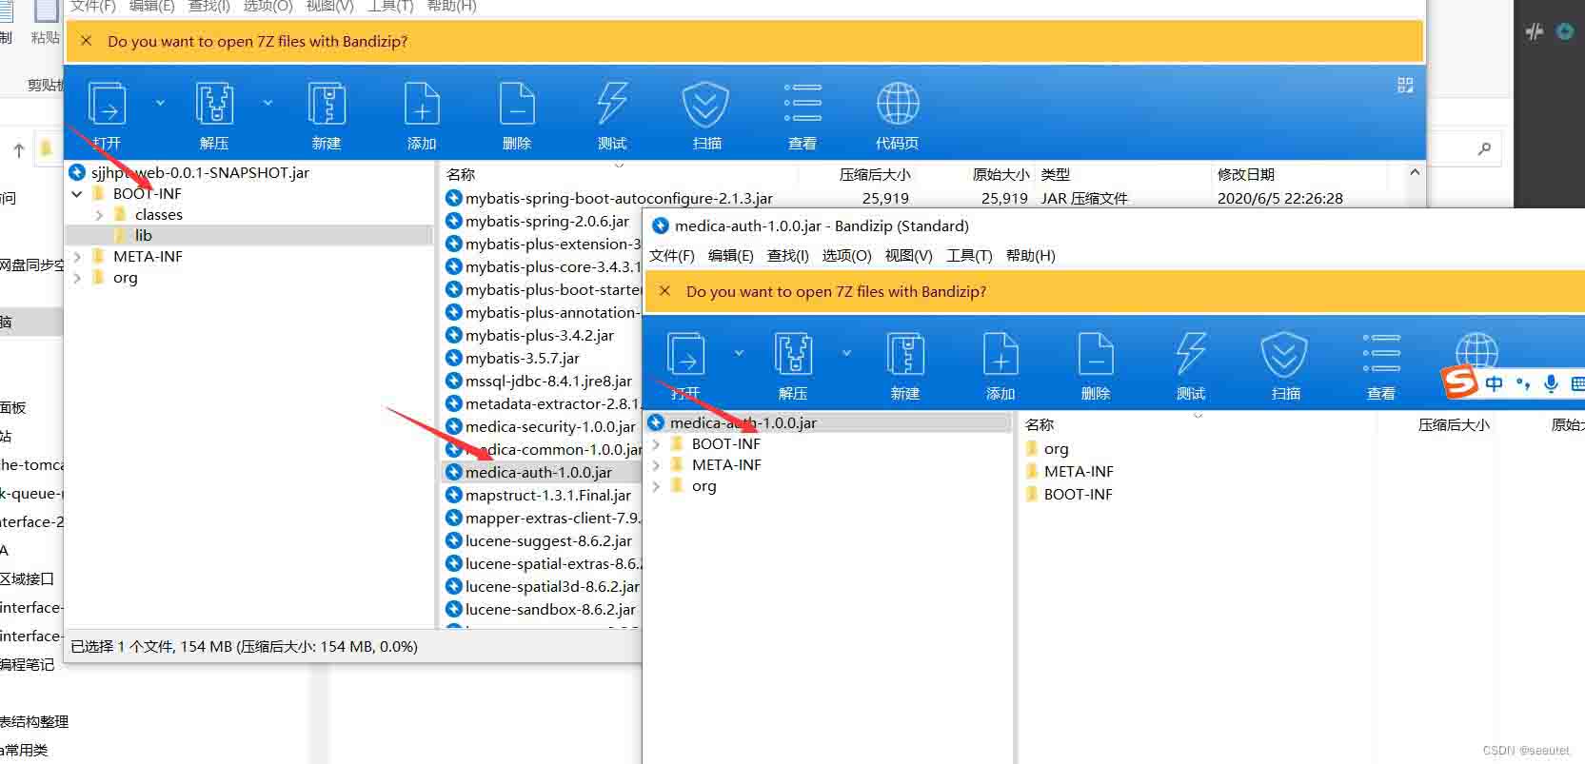Click Sogou input method S icon
Viewport: 1585px width, 764px height.
(x=1459, y=382)
